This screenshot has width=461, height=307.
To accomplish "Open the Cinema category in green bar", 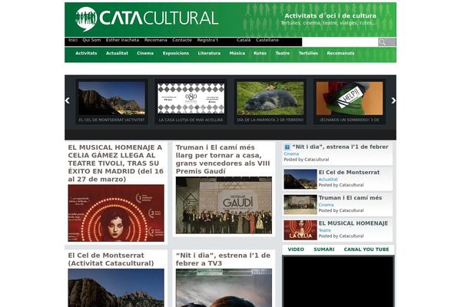I will pyautogui.click(x=145, y=53).
